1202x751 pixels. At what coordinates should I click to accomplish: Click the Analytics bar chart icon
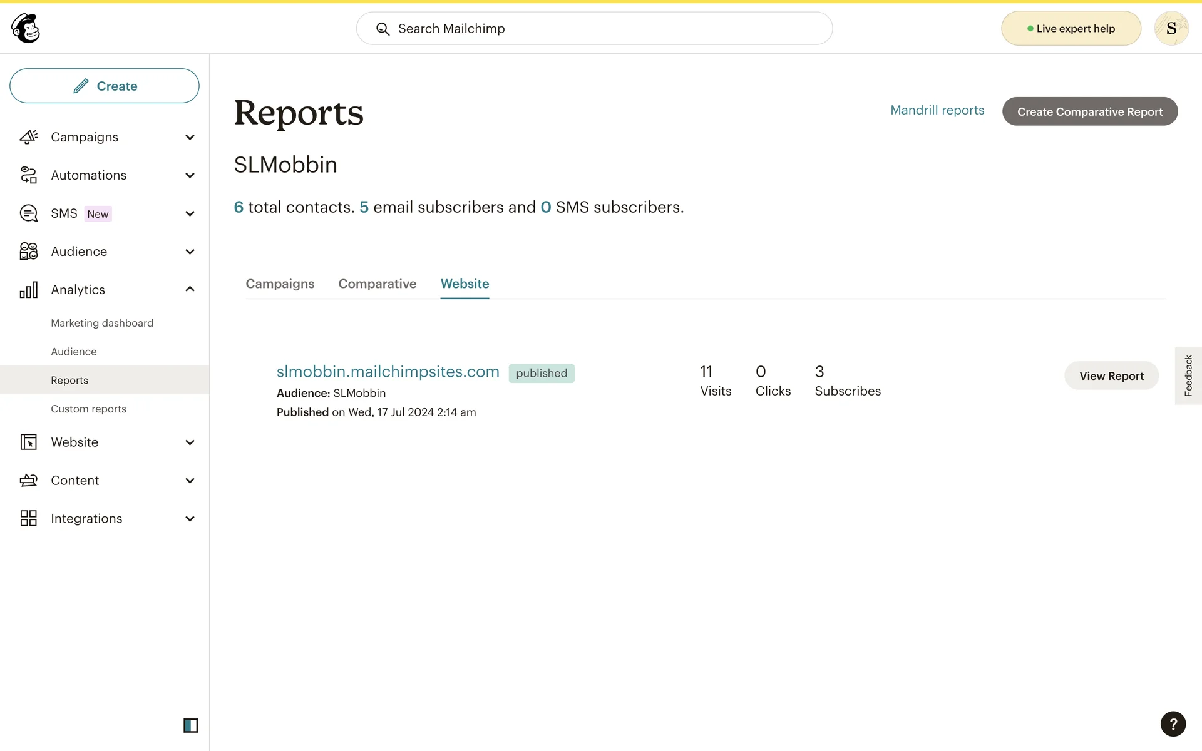[29, 290]
